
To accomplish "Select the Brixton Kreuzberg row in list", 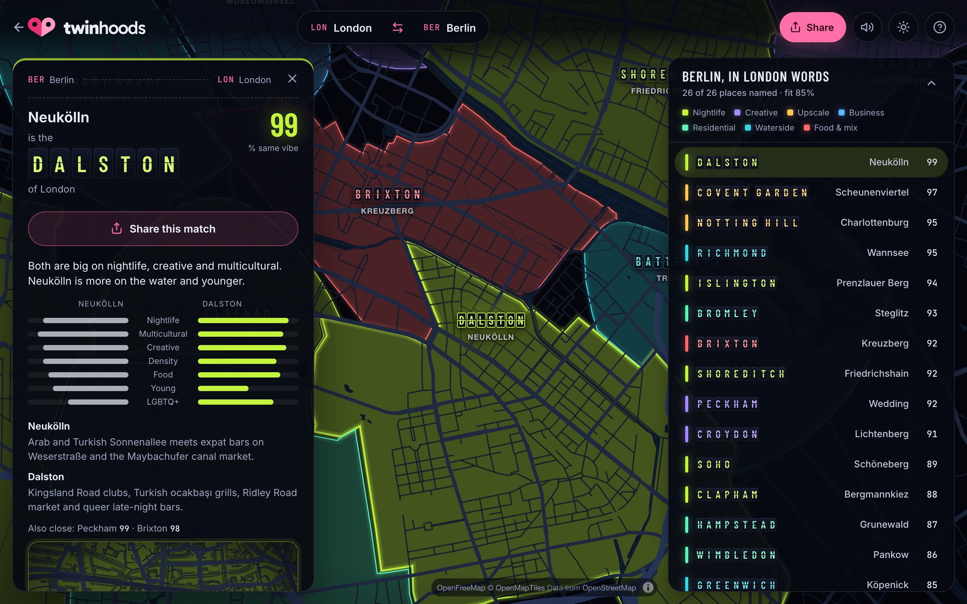I will (x=811, y=344).
